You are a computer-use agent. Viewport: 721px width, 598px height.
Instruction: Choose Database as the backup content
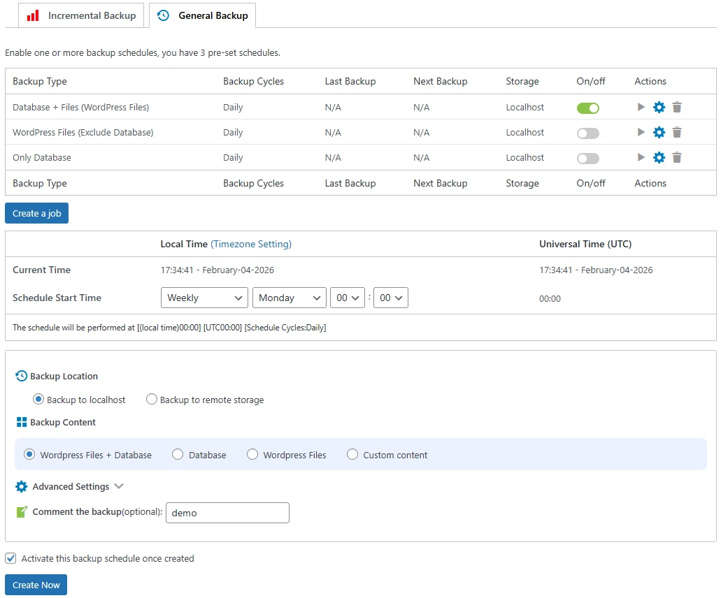click(x=176, y=454)
